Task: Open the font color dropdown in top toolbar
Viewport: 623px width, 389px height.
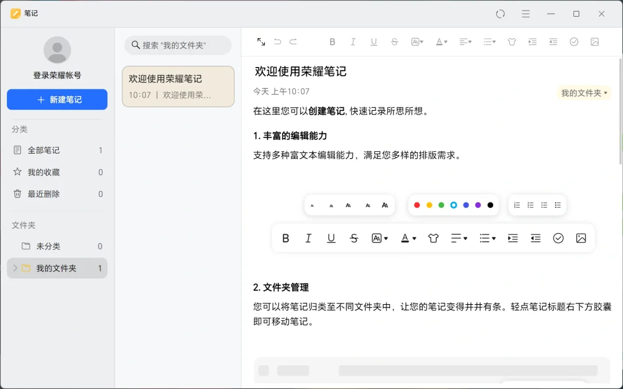Action: [441, 42]
